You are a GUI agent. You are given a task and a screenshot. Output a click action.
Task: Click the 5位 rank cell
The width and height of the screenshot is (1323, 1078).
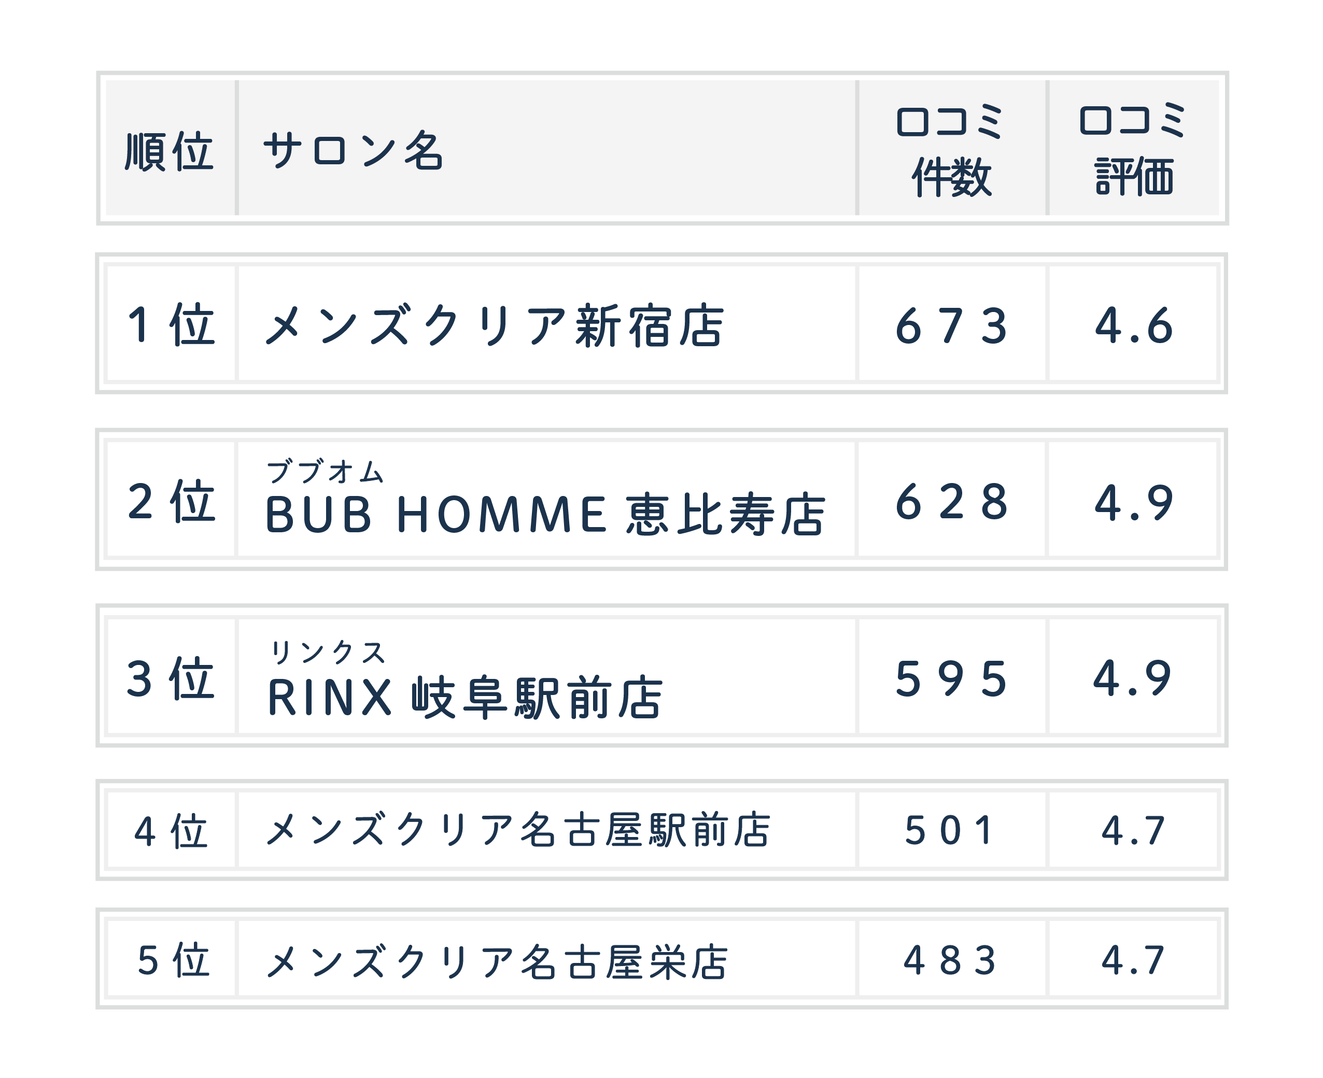(x=173, y=960)
